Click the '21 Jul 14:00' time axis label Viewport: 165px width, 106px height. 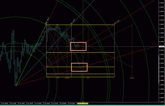[x=21, y=103]
